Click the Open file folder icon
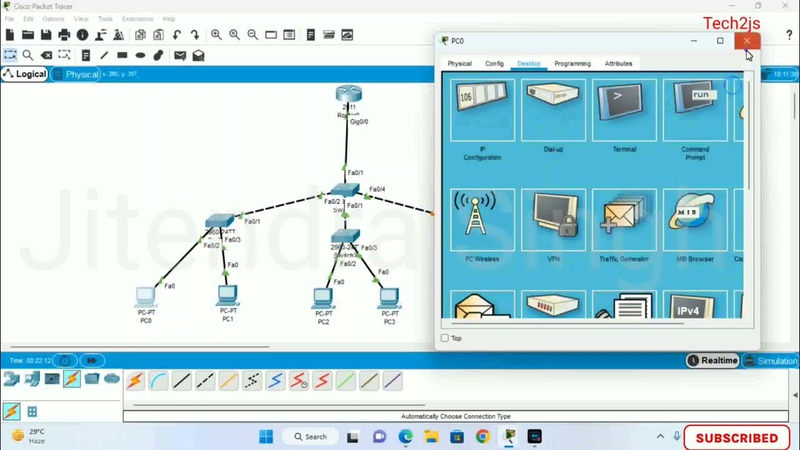This screenshot has height=450, width=800. [x=27, y=35]
